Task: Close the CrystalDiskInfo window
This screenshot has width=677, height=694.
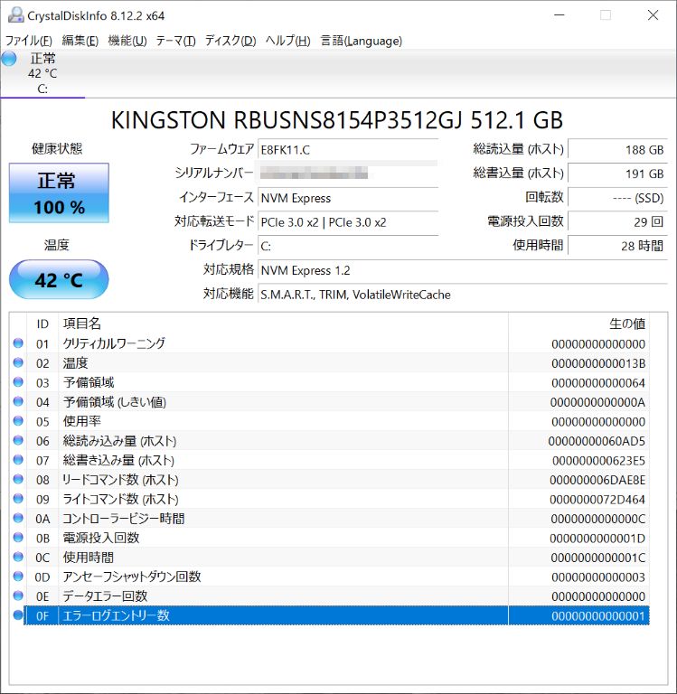Action: [x=653, y=15]
